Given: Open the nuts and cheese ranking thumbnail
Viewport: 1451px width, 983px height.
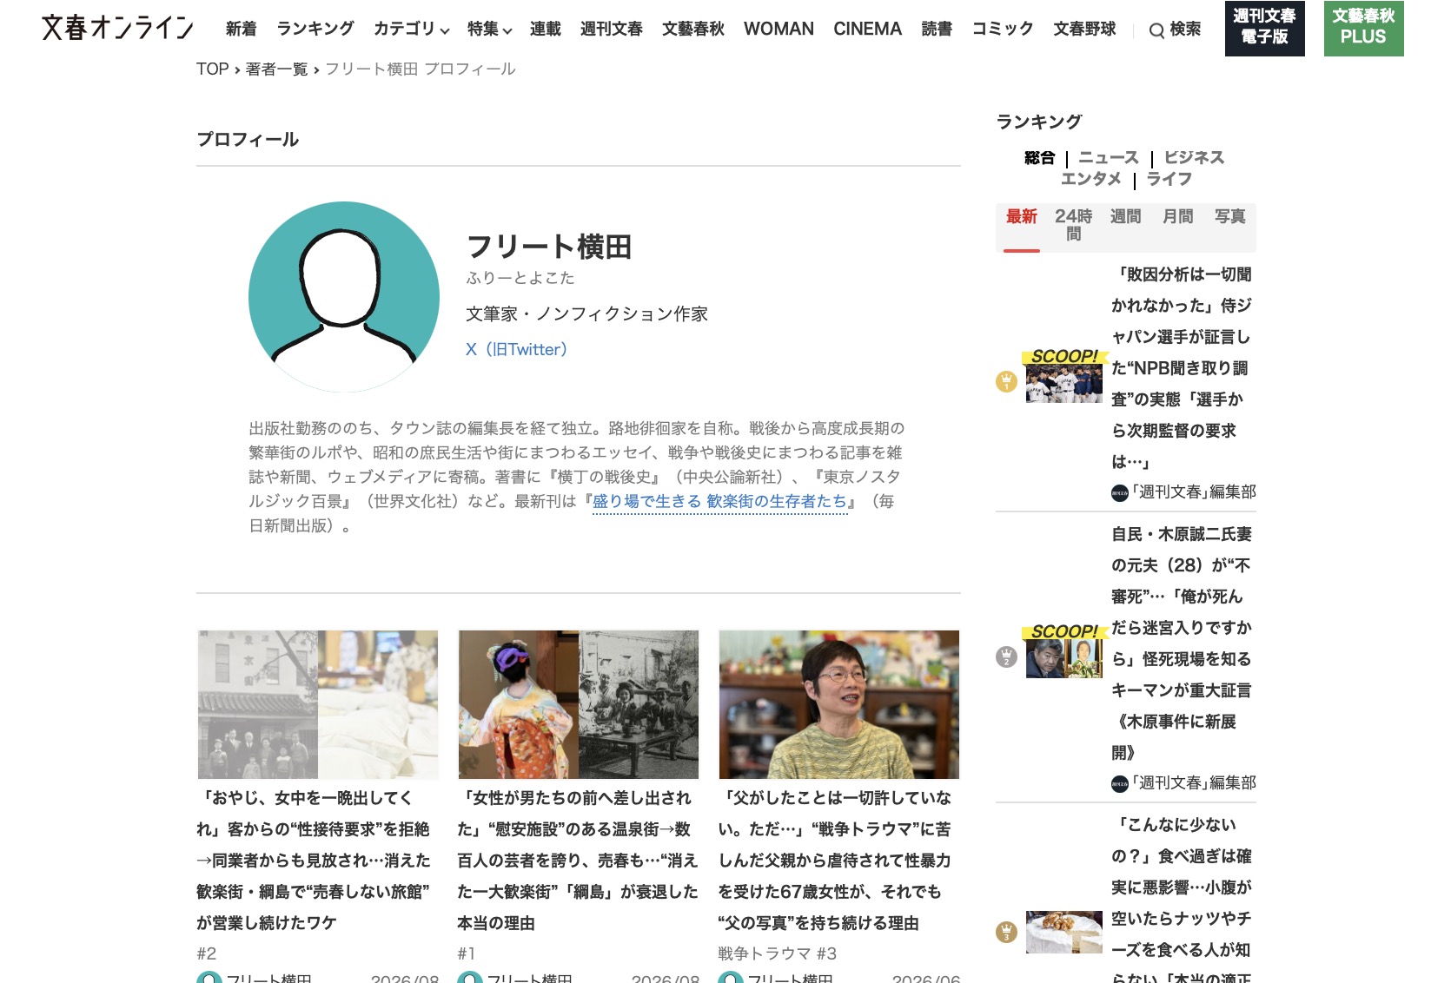Looking at the screenshot, I should (1064, 932).
